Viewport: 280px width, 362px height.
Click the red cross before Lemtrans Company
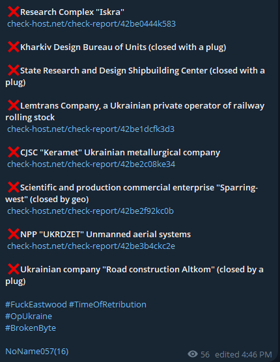pos(14,105)
